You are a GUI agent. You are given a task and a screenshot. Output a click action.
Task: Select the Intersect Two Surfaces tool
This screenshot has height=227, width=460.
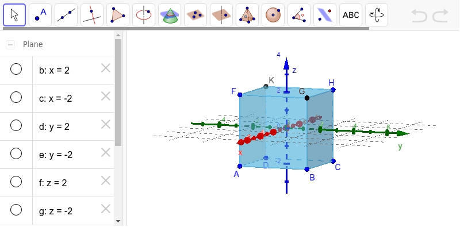(169, 15)
